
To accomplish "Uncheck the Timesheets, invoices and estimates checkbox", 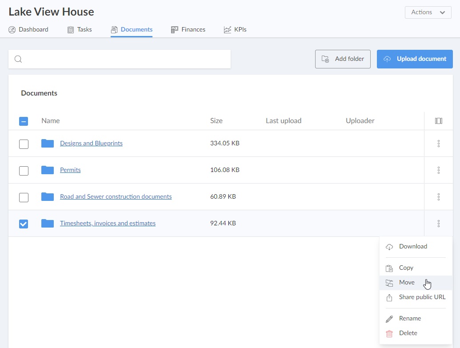I will coord(24,224).
